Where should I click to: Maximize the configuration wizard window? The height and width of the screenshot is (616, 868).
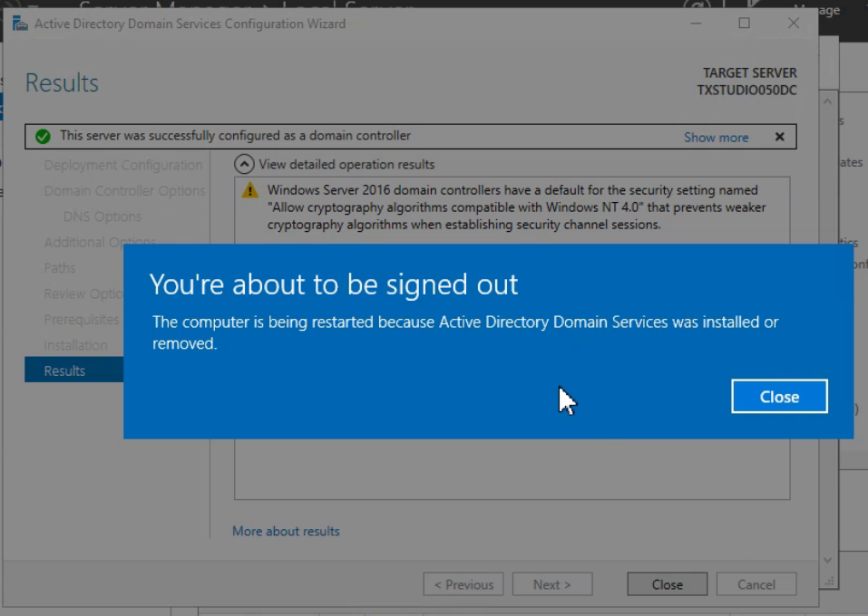point(744,24)
